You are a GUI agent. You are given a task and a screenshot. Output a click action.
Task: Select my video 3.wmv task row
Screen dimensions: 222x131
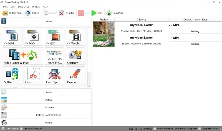click(x=157, y=28)
